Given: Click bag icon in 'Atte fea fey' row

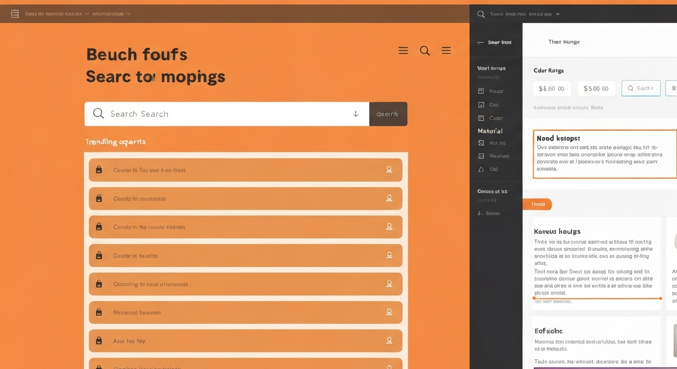Looking at the screenshot, I should click(99, 341).
